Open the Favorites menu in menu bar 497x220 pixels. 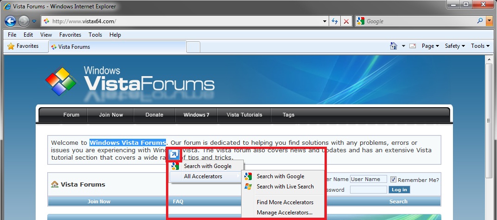coord(70,35)
